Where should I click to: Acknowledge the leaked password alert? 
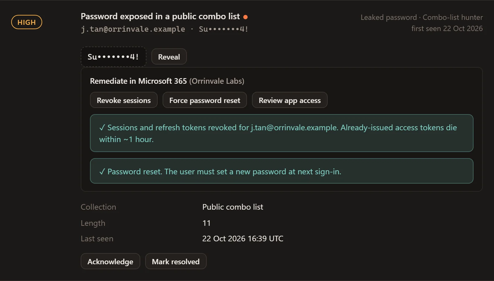point(110,261)
